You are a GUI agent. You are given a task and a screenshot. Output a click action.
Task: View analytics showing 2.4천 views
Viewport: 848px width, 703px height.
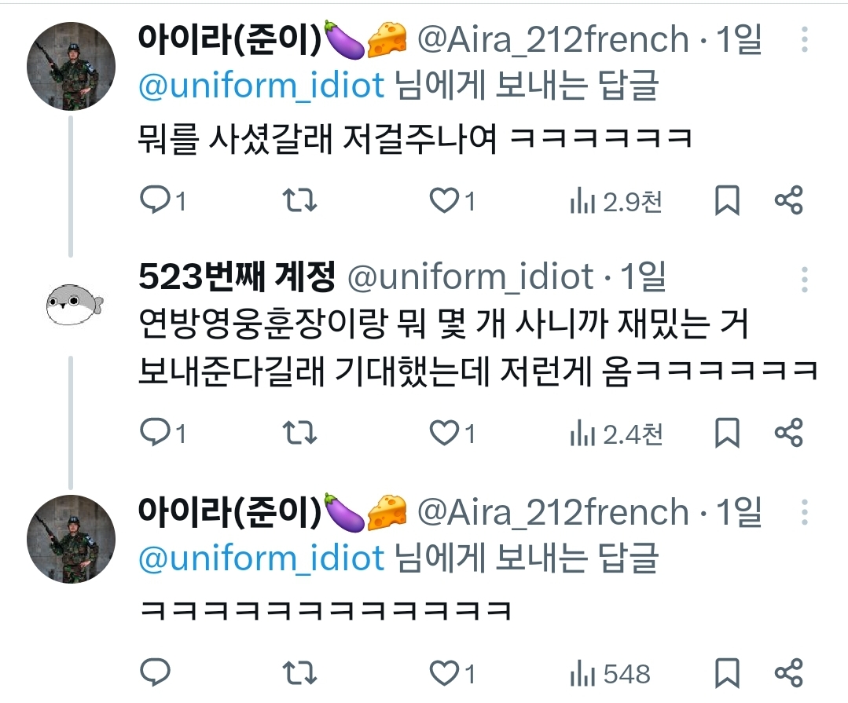[x=616, y=434]
